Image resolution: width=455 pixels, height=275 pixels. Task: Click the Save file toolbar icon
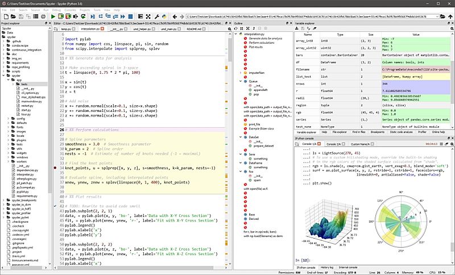click(x=22, y=17)
